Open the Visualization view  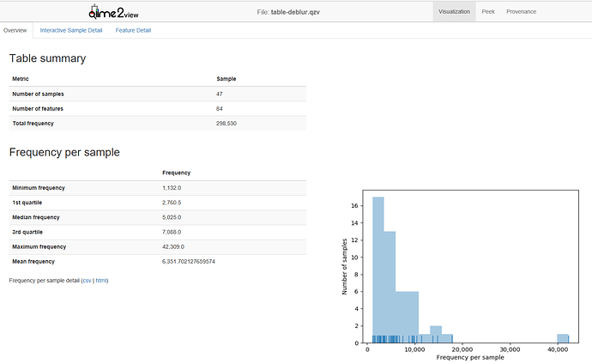coord(454,12)
